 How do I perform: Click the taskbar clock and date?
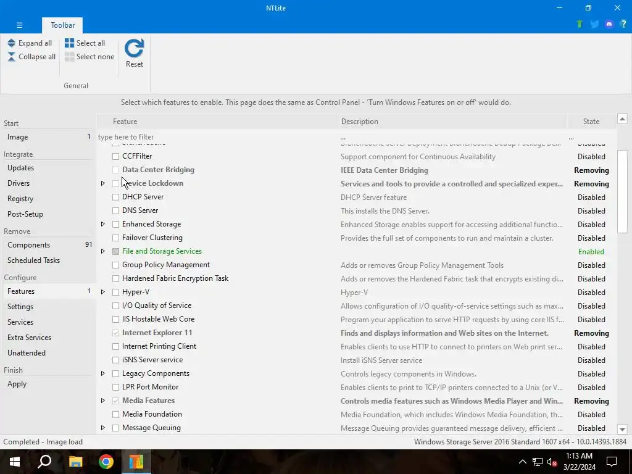579,462
